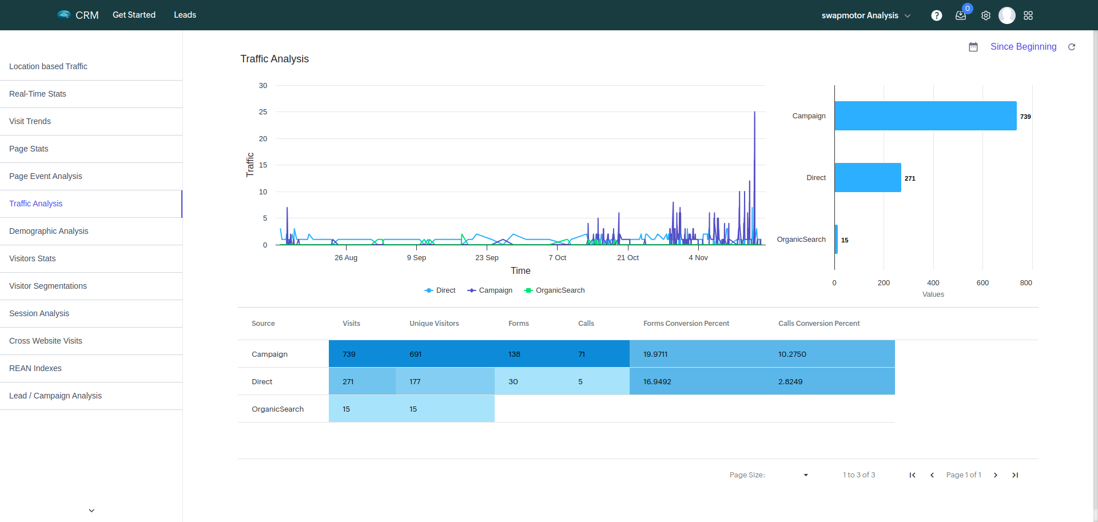The image size is (1098, 522).
Task: Open the user profile avatar
Action: [1007, 15]
